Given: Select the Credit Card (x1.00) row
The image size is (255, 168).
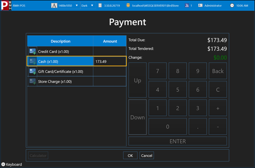Looking at the screenshot, I should pyautogui.click(x=76, y=51).
